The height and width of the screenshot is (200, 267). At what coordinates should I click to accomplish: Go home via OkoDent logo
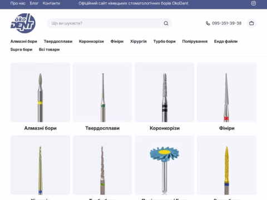point(23,23)
